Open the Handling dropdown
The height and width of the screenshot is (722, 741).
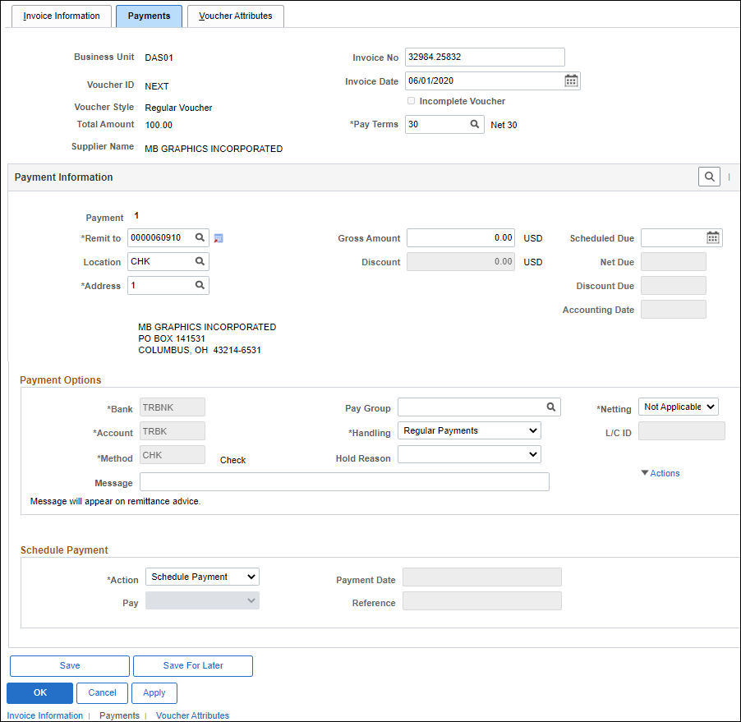(469, 430)
